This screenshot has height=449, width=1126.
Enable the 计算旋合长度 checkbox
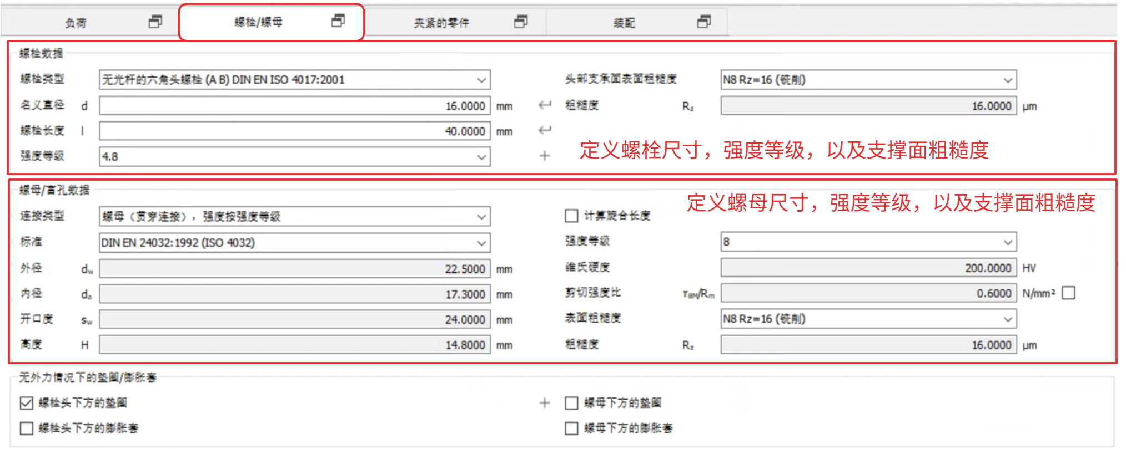point(571,216)
